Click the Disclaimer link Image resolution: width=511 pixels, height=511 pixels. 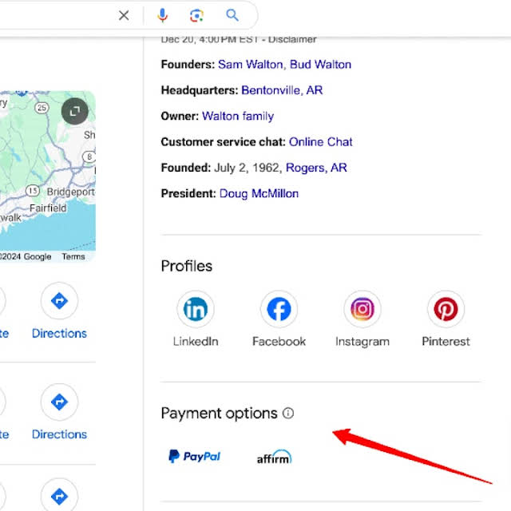click(292, 39)
